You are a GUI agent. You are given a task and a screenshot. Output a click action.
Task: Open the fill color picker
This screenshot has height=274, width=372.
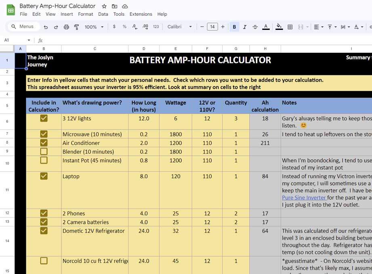click(279, 27)
